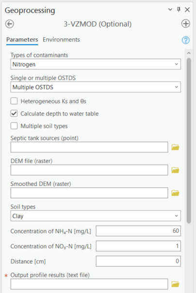The image size is (196, 293).
Task: Edit Concentration of NH4-N value 60
Action: click(x=138, y=231)
